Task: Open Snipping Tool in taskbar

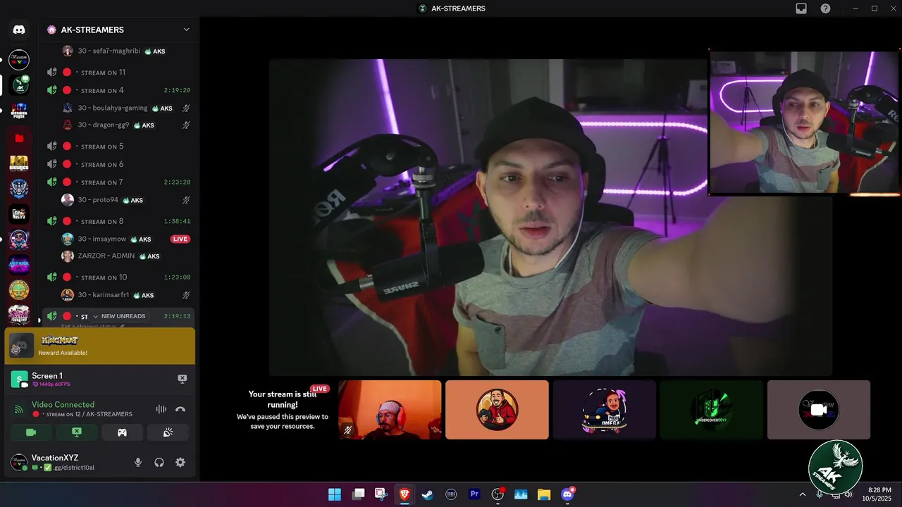Action: click(381, 494)
